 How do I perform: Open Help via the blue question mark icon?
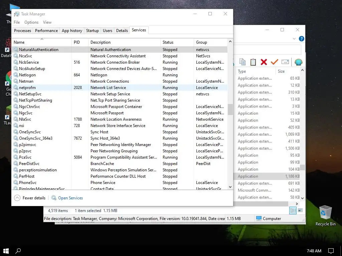(302, 39)
